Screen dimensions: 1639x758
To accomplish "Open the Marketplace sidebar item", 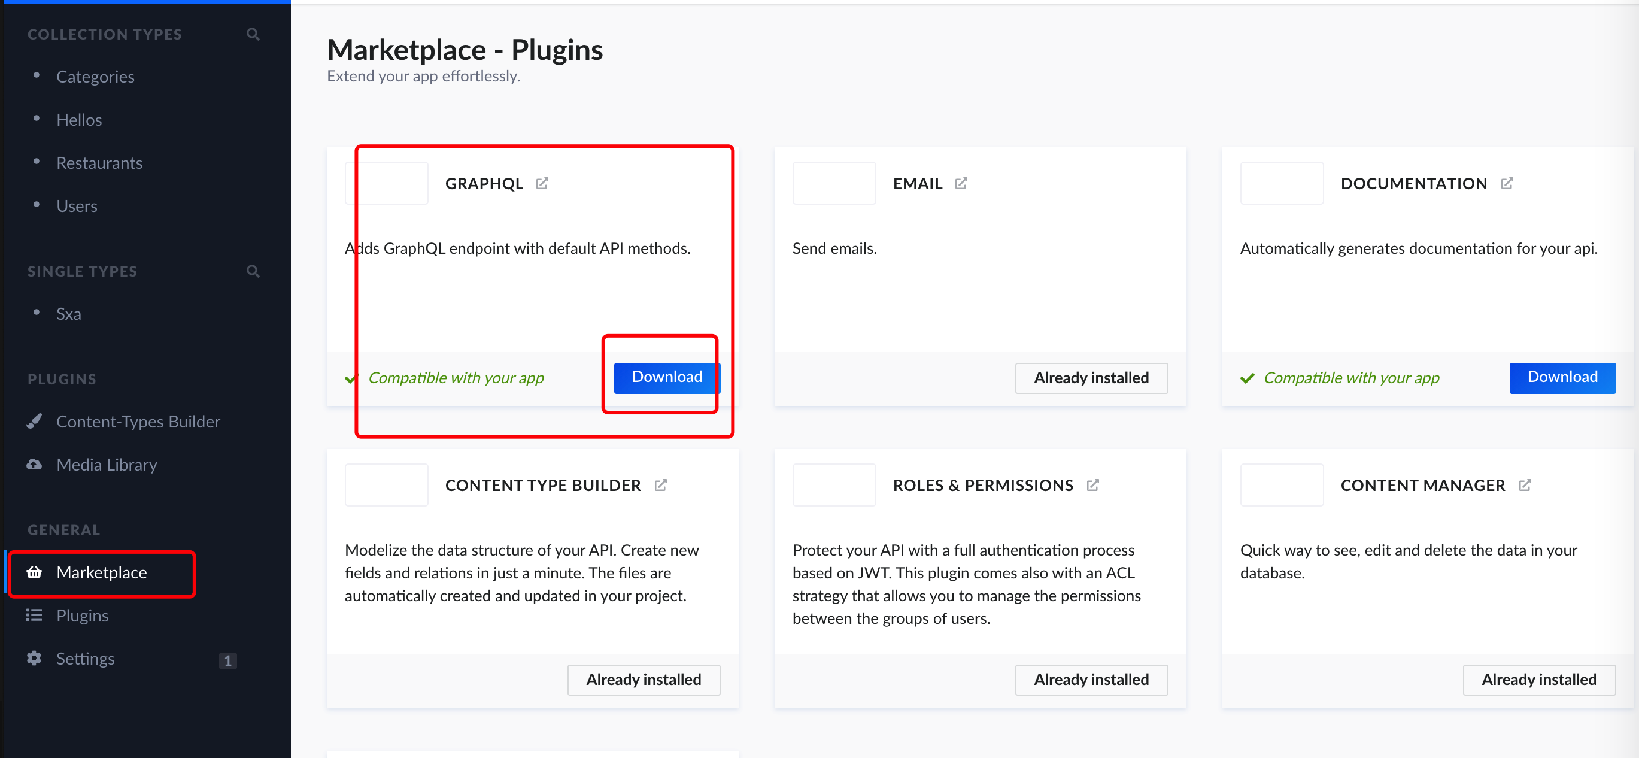I will coord(102,572).
